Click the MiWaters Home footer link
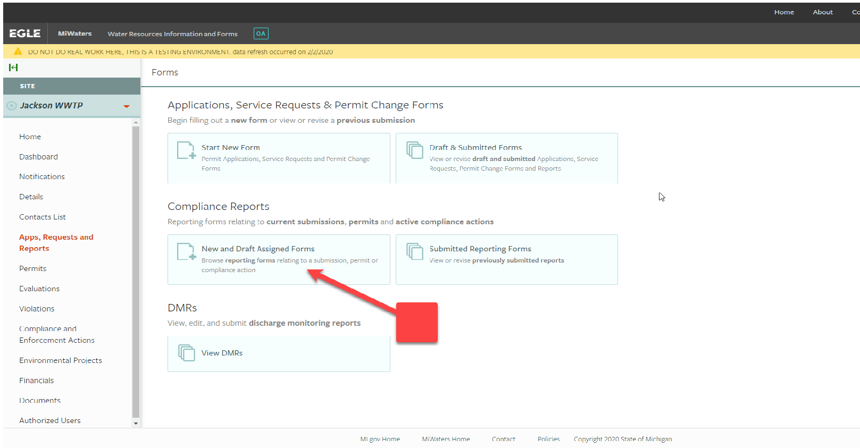 tap(446, 439)
